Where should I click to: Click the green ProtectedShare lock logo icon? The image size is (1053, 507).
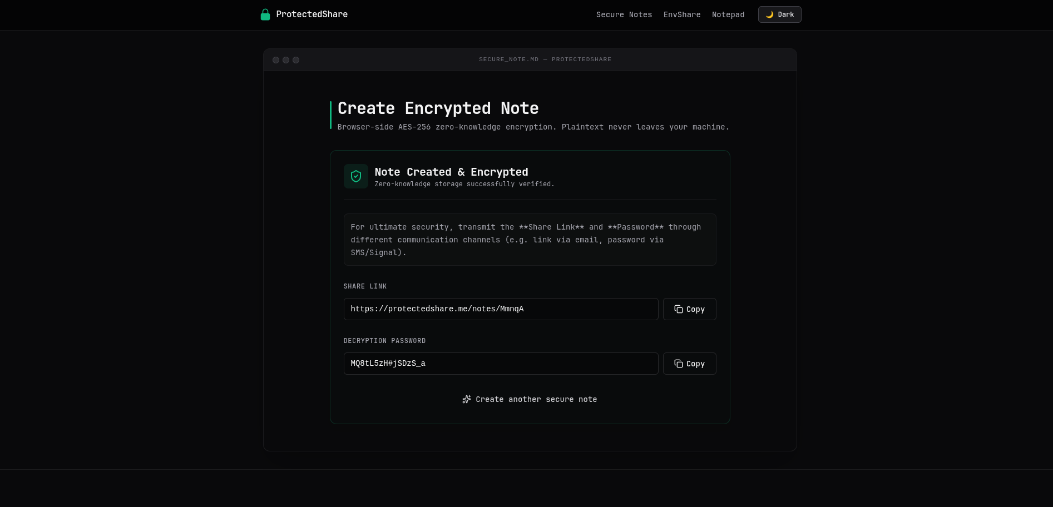265,14
